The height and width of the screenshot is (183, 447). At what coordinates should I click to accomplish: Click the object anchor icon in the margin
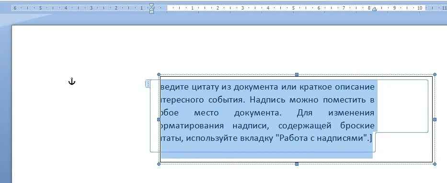point(72,81)
